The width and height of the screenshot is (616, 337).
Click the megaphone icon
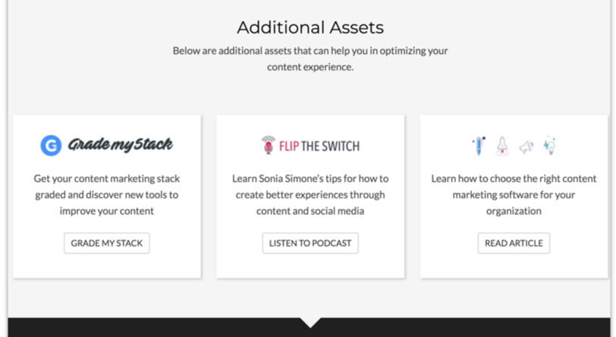(x=526, y=146)
